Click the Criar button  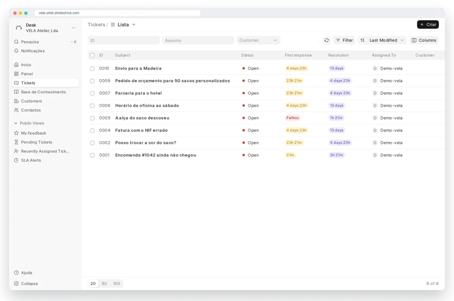pos(428,25)
